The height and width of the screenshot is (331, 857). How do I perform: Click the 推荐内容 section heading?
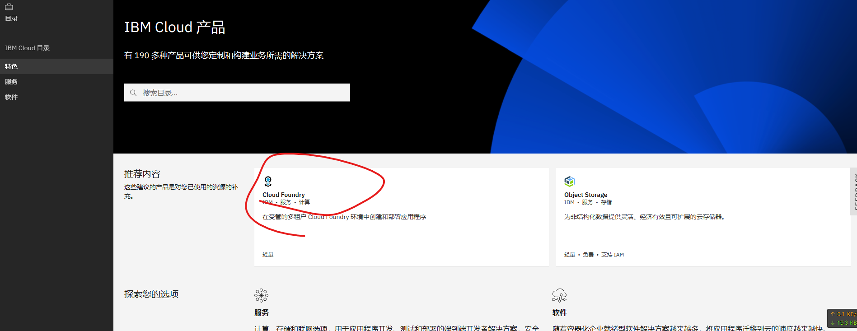click(x=142, y=174)
